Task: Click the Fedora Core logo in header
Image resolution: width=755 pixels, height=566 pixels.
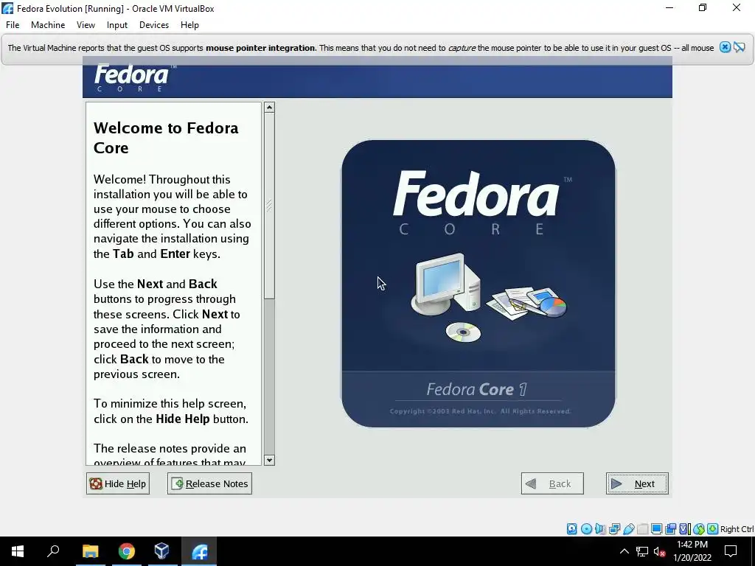Action: click(x=135, y=77)
